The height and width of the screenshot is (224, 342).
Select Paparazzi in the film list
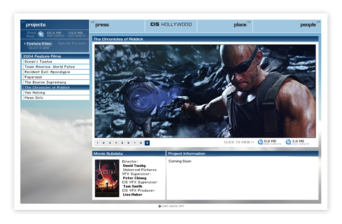click(55, 77)
